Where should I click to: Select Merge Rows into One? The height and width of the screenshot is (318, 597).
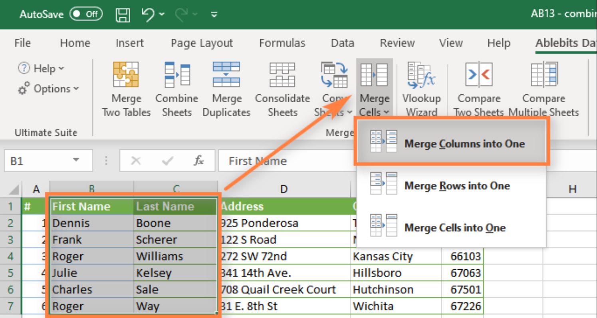[457, 186]
